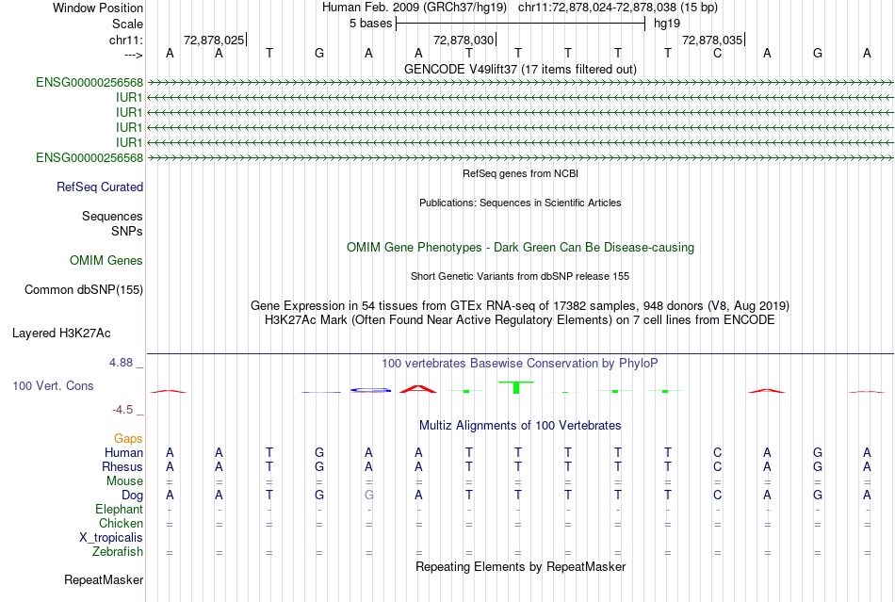Click the 4.88 conservation maximum value
The height and width of the screenshot is (602, 895).
[x=121, y=363]
